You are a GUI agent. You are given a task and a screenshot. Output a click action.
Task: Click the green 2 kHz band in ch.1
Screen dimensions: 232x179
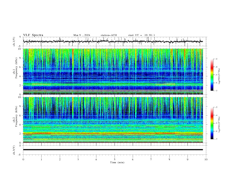(113, 85)
